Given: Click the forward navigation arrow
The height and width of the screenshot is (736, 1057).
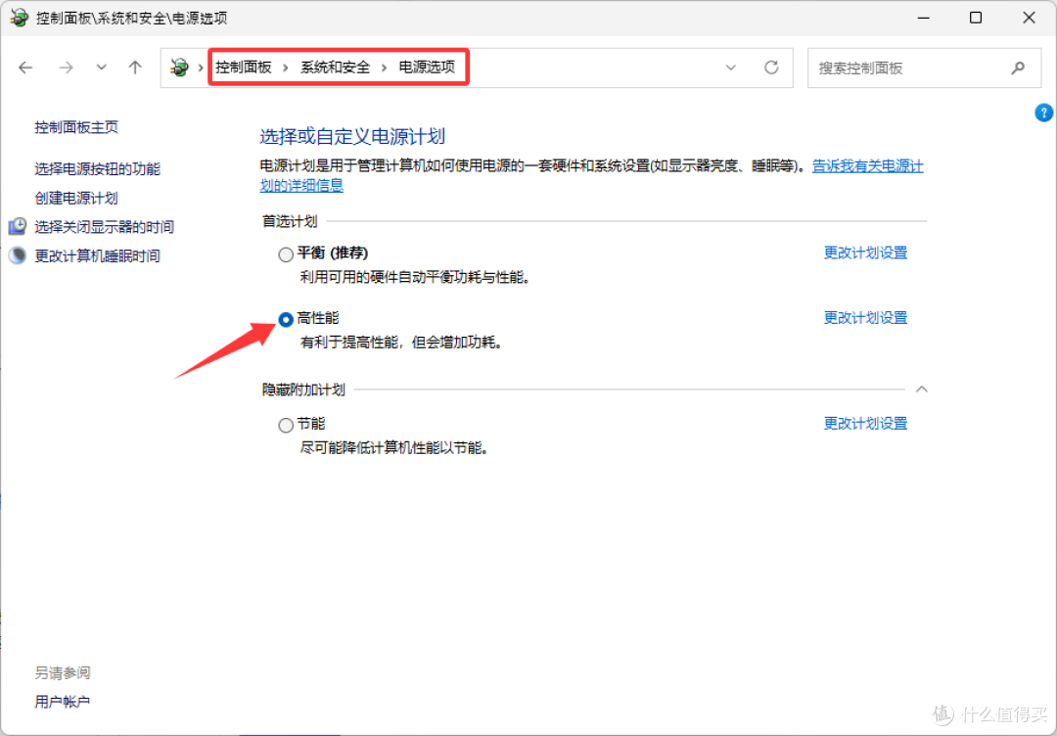Looking at the screenshot, I should click(x=66, y=68).
